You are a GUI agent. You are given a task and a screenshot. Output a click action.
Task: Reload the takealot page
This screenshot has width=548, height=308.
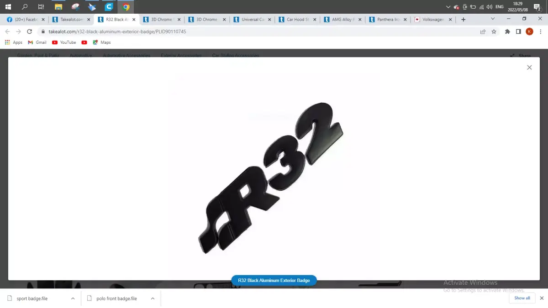point(30,31)
